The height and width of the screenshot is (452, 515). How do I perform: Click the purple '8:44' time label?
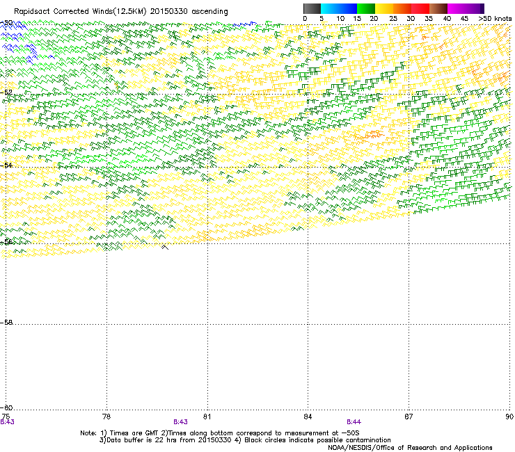click(x=354, y=422)
